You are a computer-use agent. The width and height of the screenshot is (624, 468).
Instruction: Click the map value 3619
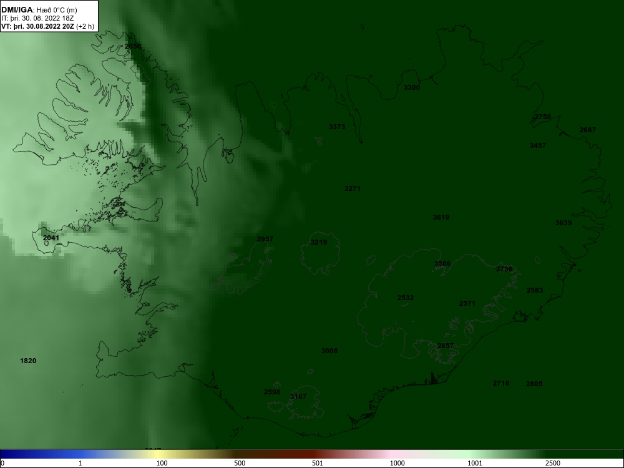pos(441,217)
